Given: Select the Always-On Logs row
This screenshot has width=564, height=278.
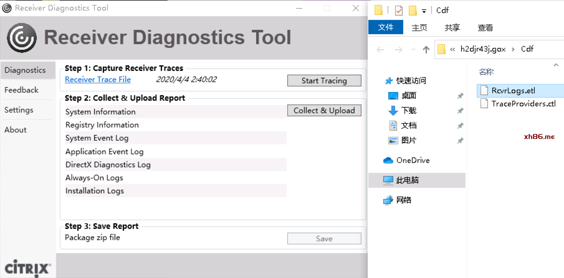Looking at the screenshot, I should click(176, 178).
